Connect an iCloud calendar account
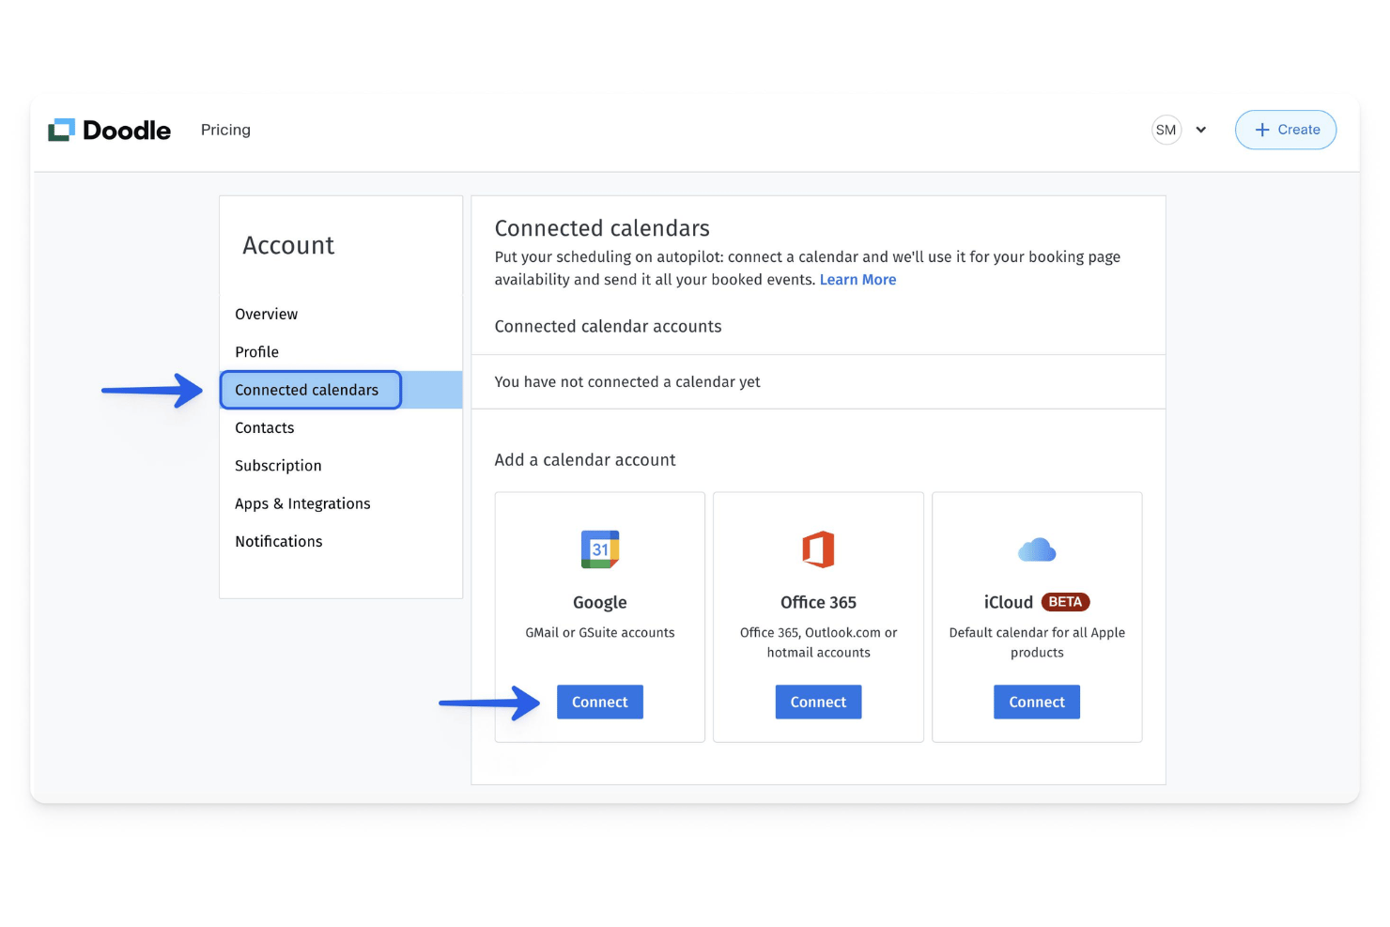1390x927 pixels. pos(1037,703)
